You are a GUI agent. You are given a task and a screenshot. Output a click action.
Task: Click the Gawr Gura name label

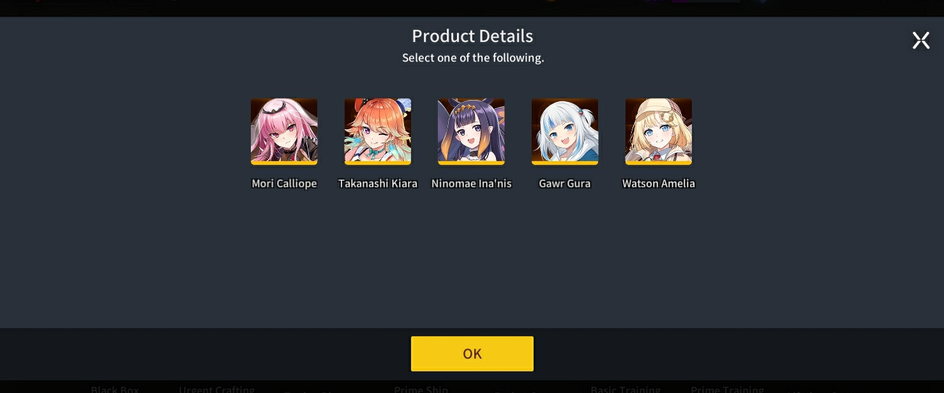pyautogui.click(x=565, y=183)
